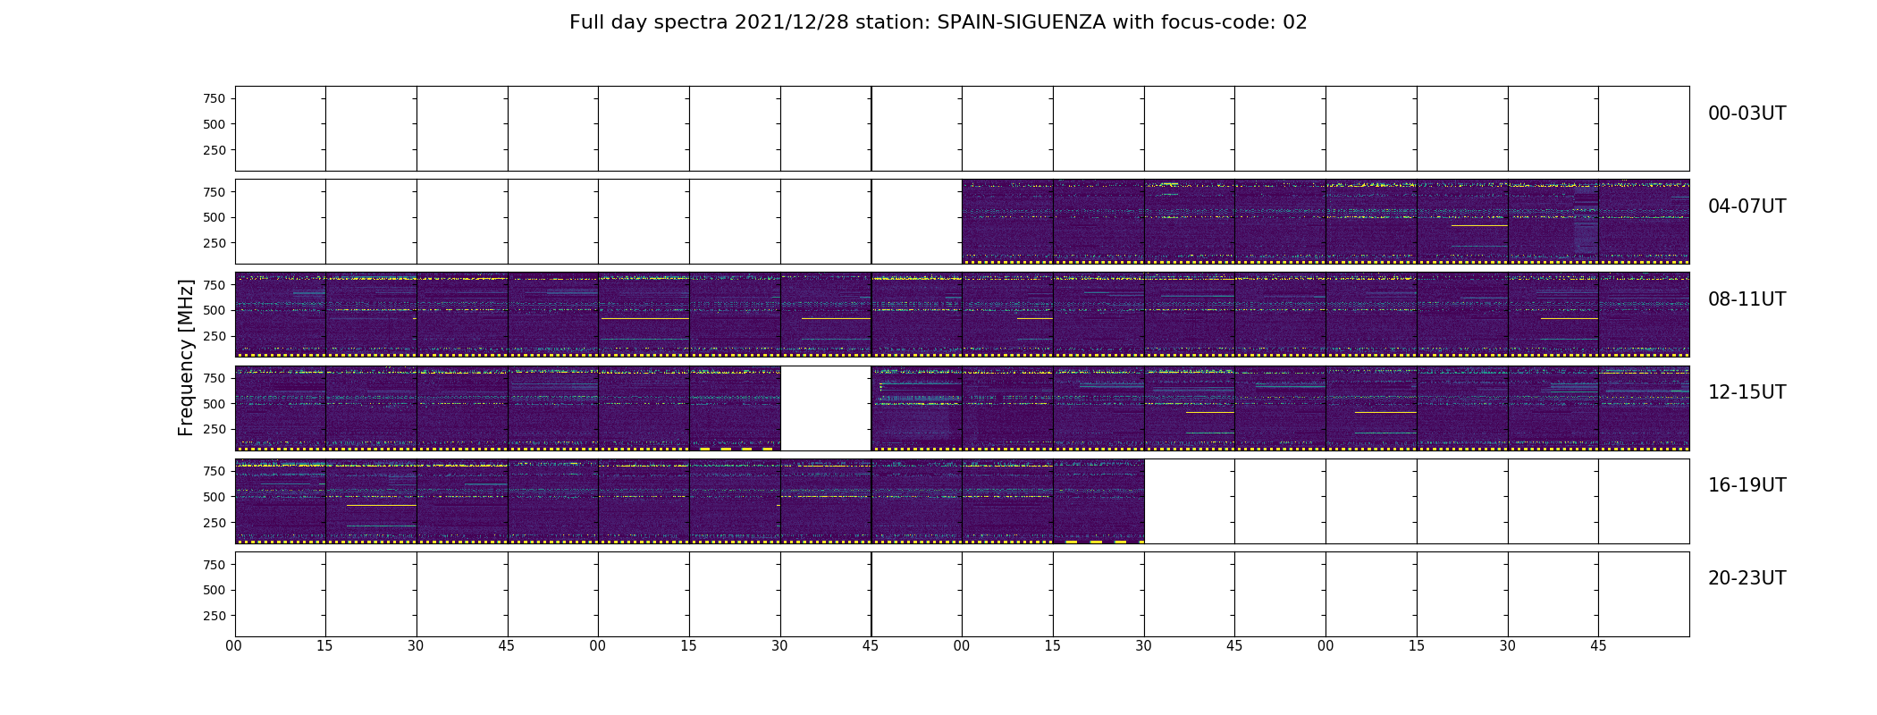Click the 250 tick of the 16-19UT row

tap(215, 523)
